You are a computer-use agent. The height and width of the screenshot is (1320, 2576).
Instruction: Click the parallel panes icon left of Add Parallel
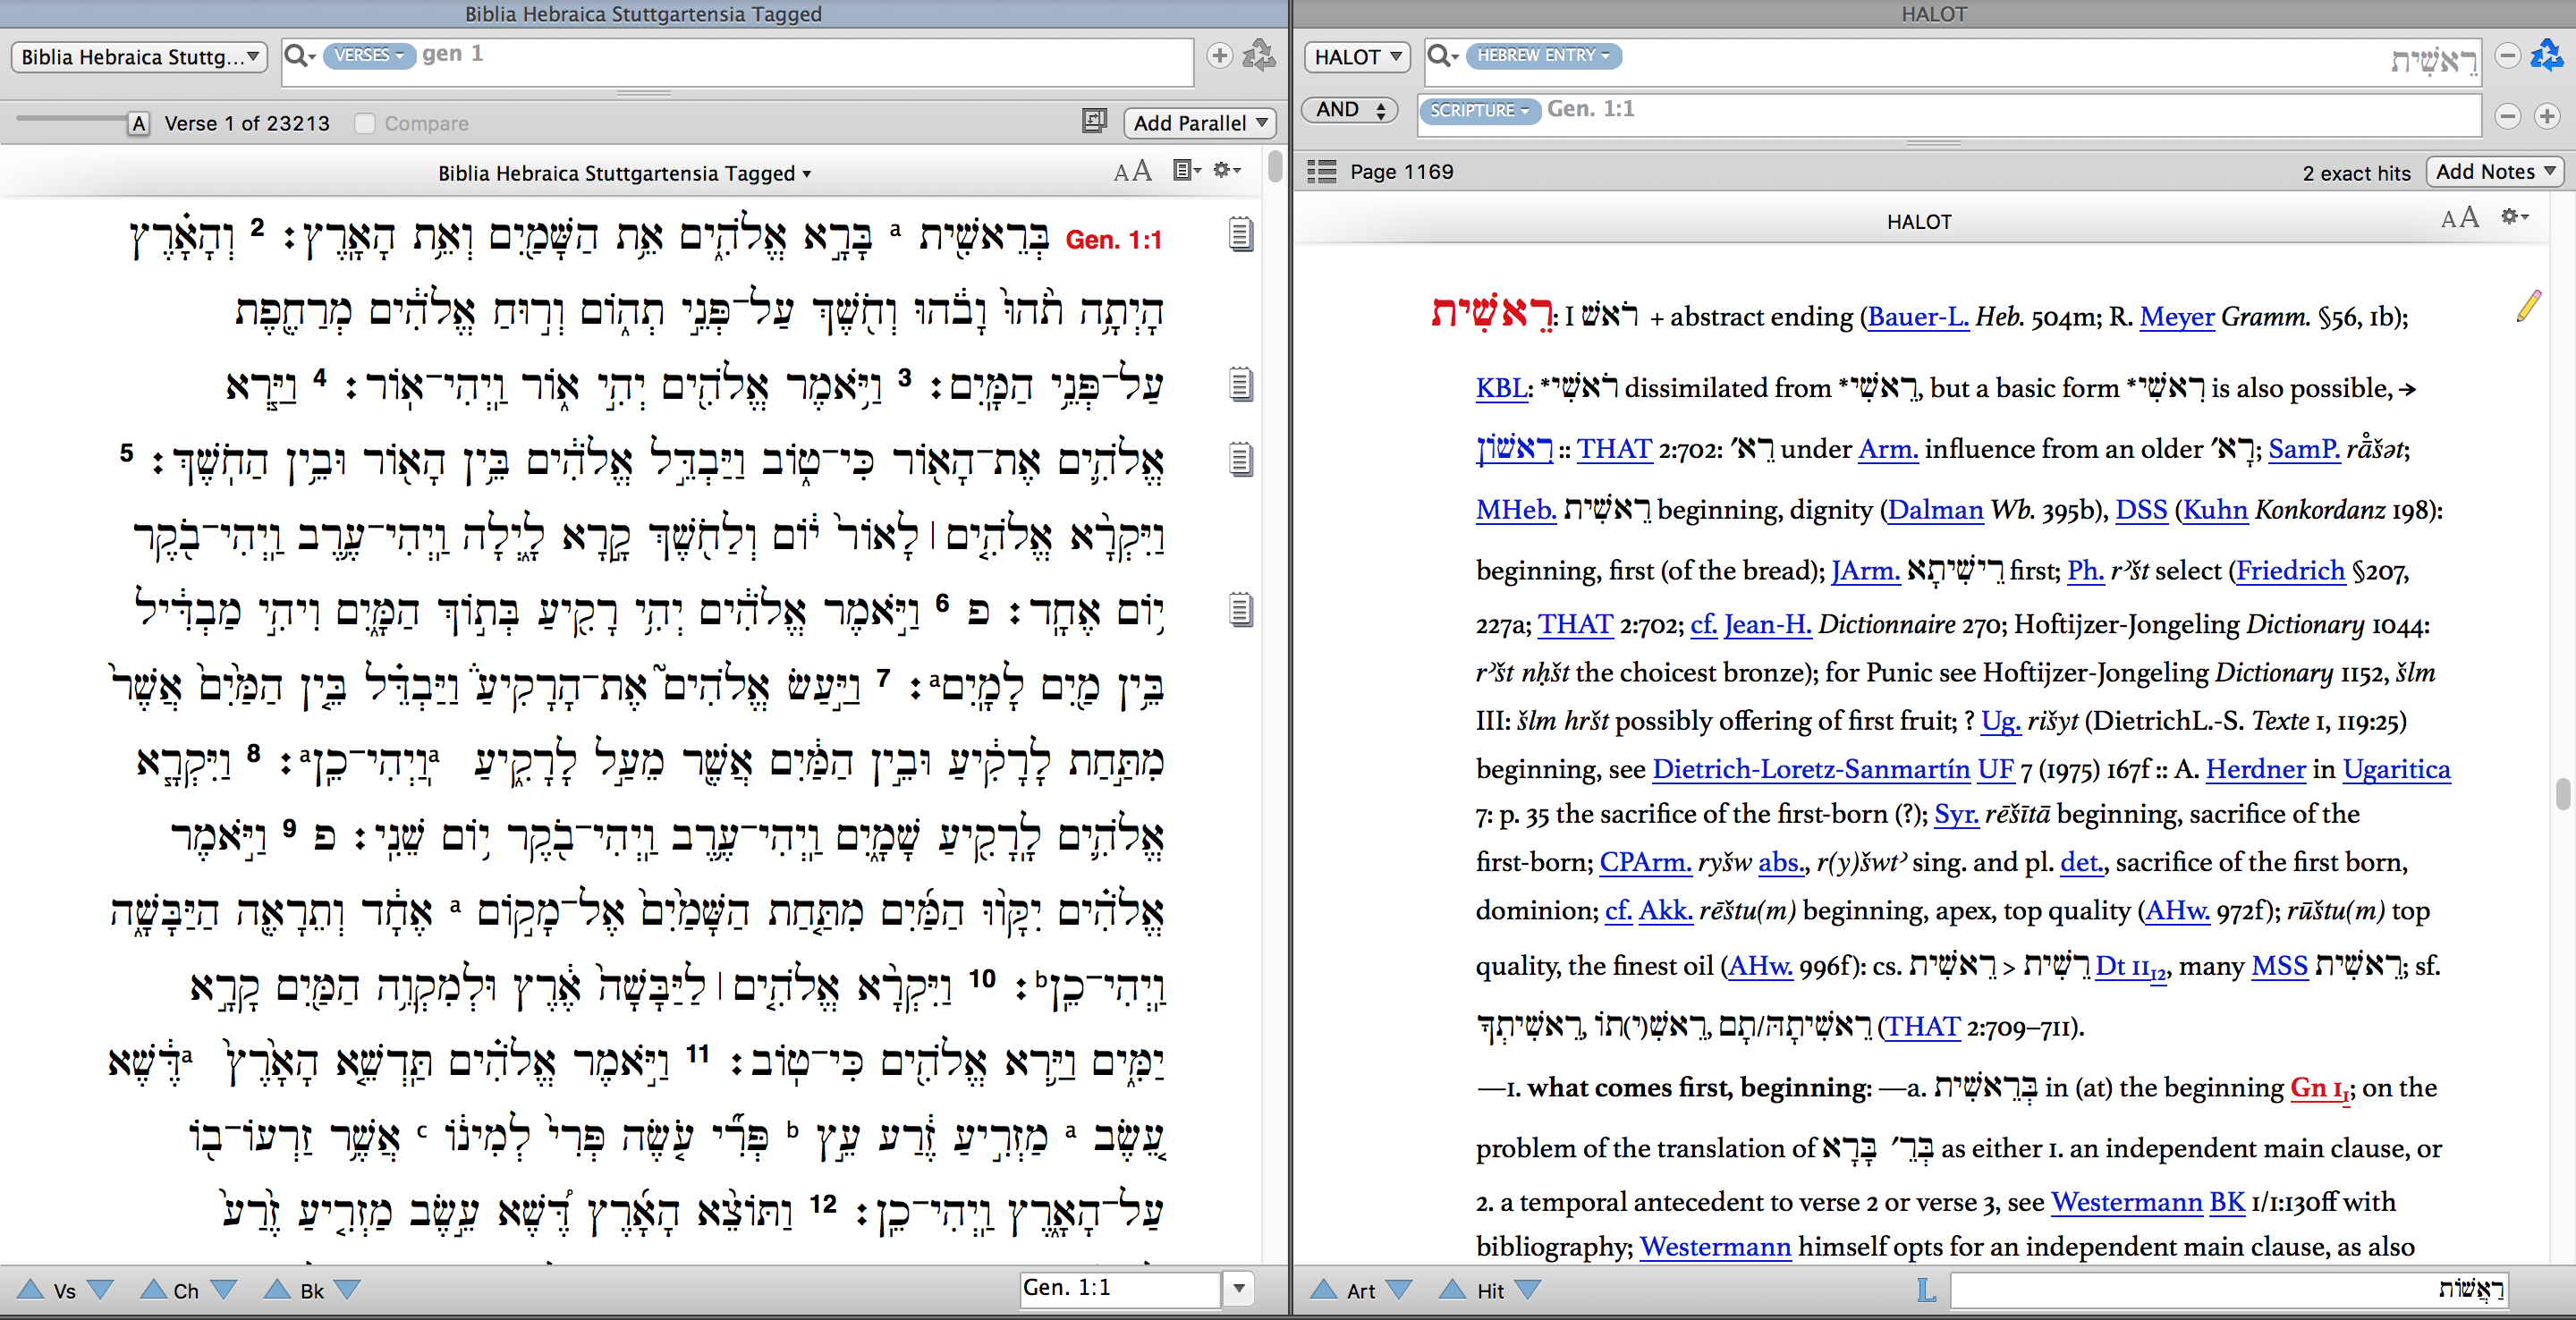[x=1094, y=122]
